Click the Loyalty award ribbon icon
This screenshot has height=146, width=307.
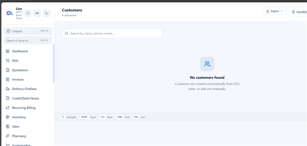click(293, 12)
